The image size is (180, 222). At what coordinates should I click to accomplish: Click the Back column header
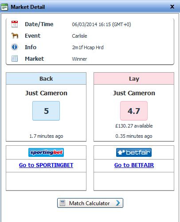[x=46, y=78]
